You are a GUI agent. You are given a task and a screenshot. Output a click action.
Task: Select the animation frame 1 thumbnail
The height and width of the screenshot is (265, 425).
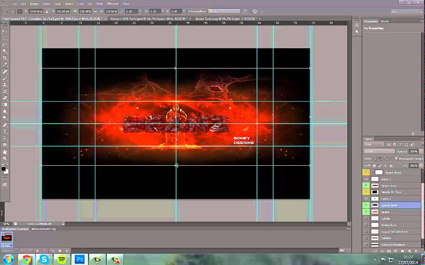click(x=7, y=238)
